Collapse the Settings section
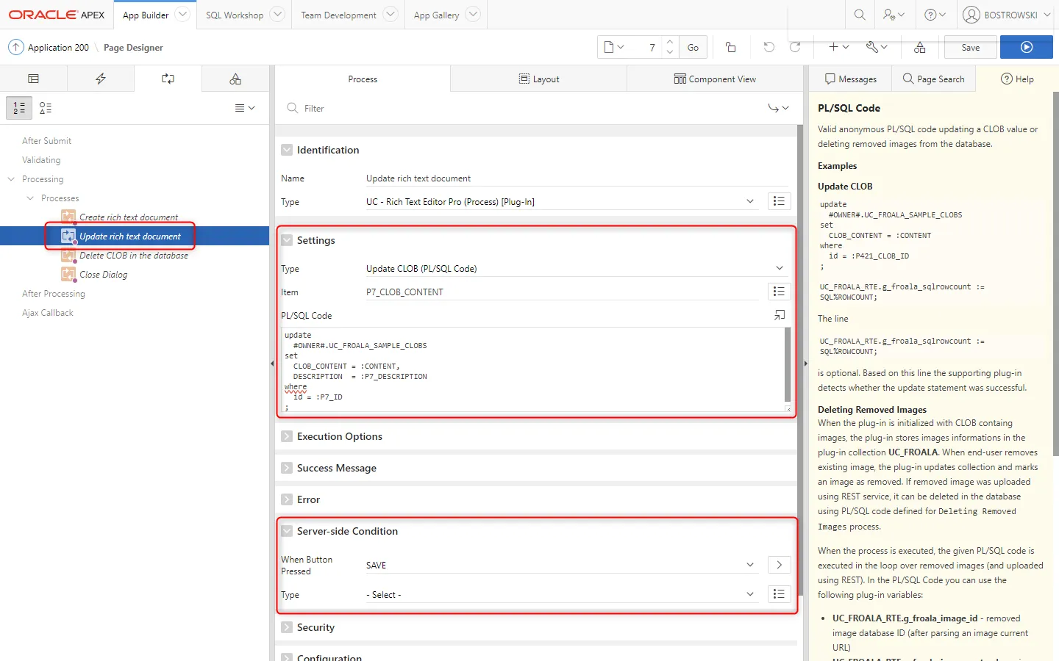Screen dimensions: 1059x661 pos(287,240)
